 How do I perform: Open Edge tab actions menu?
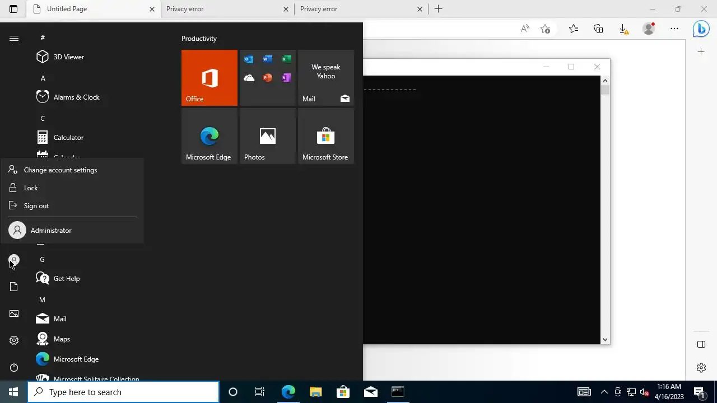pyautogui.click(x=13, y=9)
